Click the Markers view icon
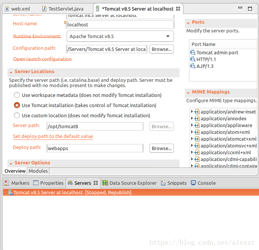The height and width of the screenshot is (250, 259). [6, 183]
